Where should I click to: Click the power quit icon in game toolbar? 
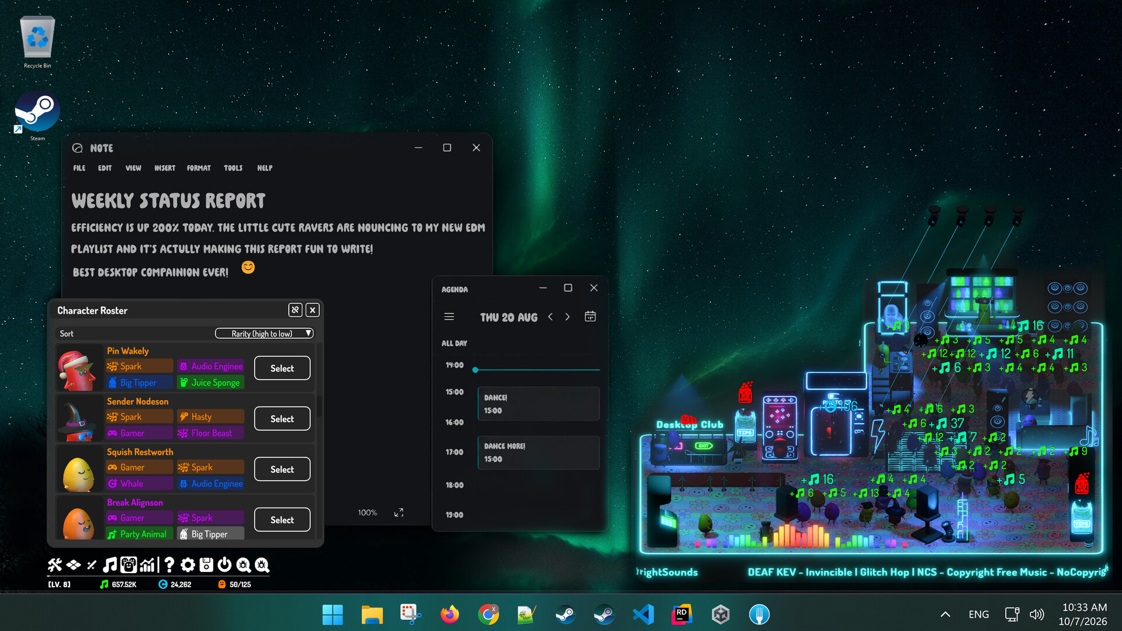pyautogui.click(x=224, y=564)
